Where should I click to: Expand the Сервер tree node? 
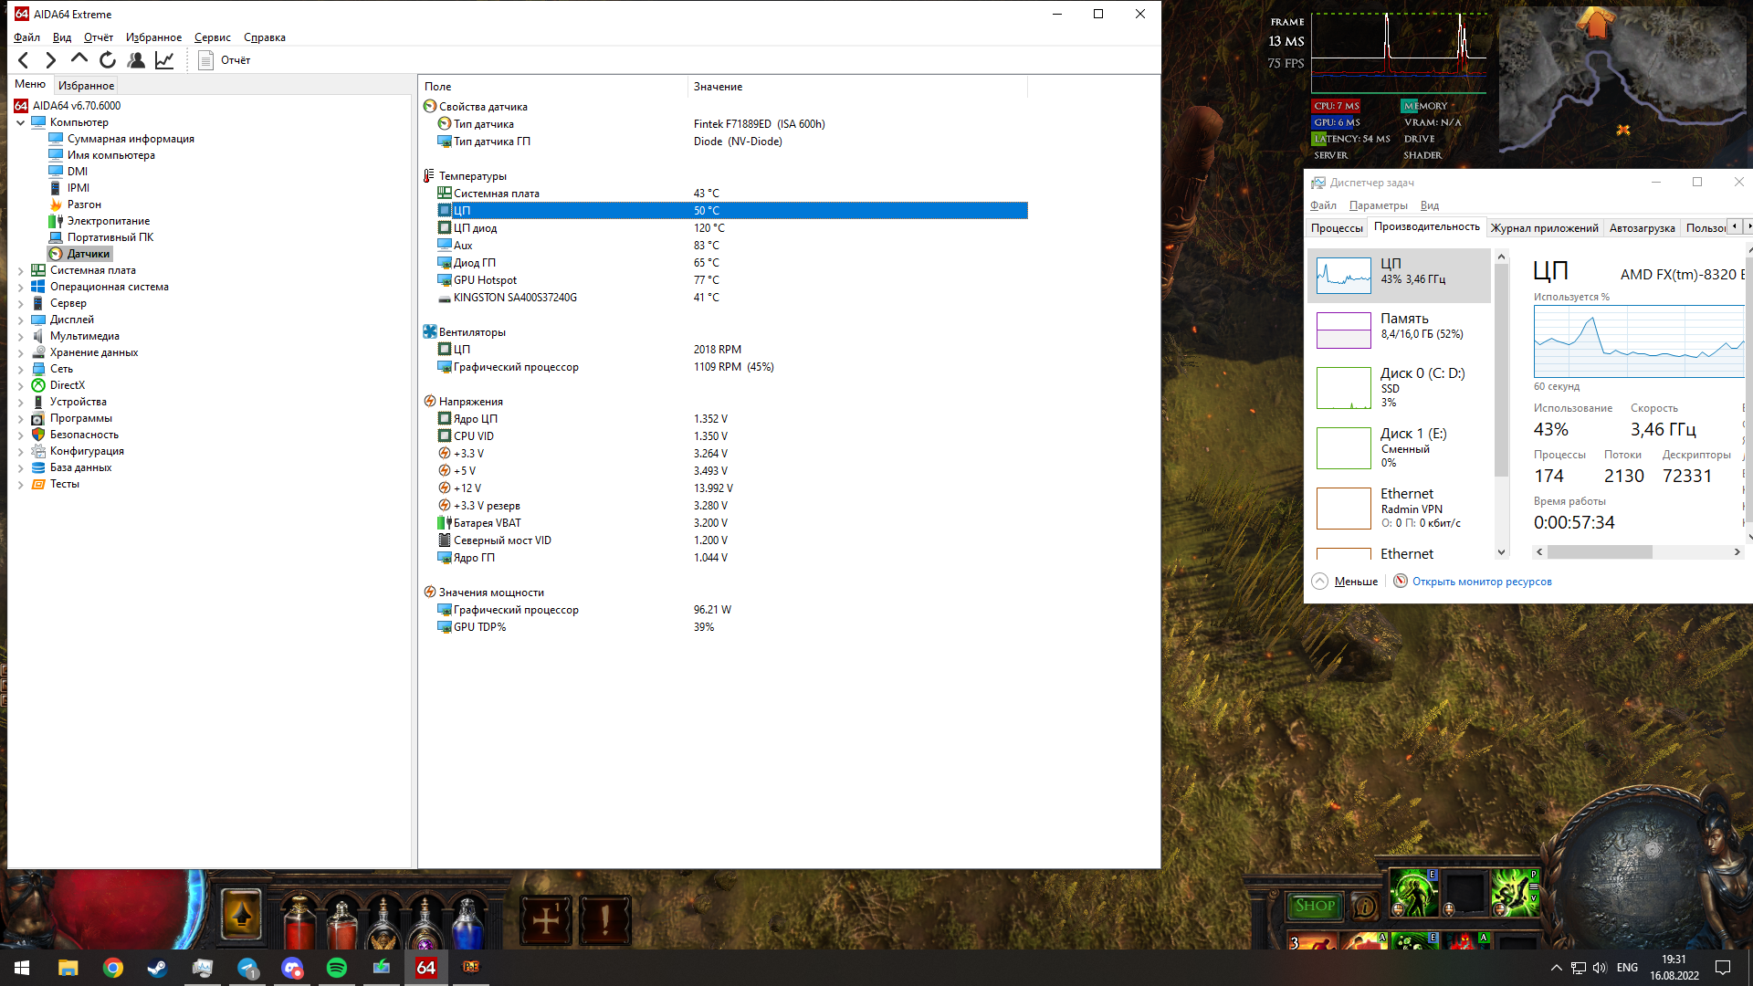(20, 303)
